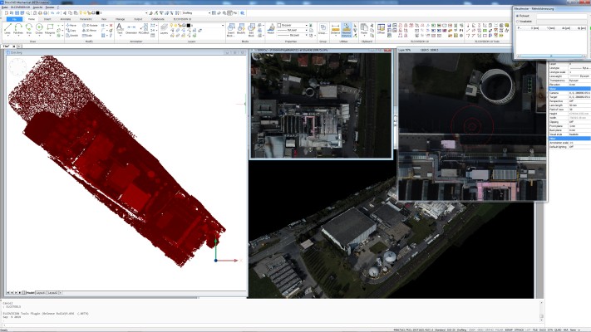
Task: Select the Fichiwet radio option
Action: tap(518, 17)
